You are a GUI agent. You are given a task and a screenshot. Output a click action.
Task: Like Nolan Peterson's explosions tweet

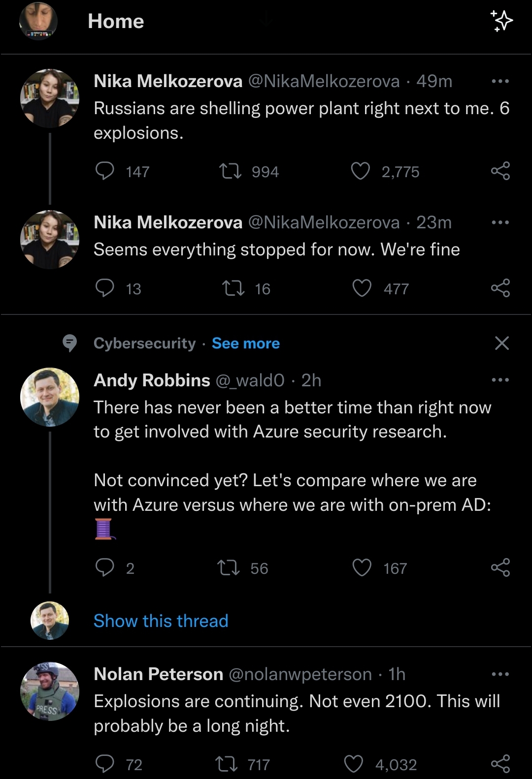point(353,764)
